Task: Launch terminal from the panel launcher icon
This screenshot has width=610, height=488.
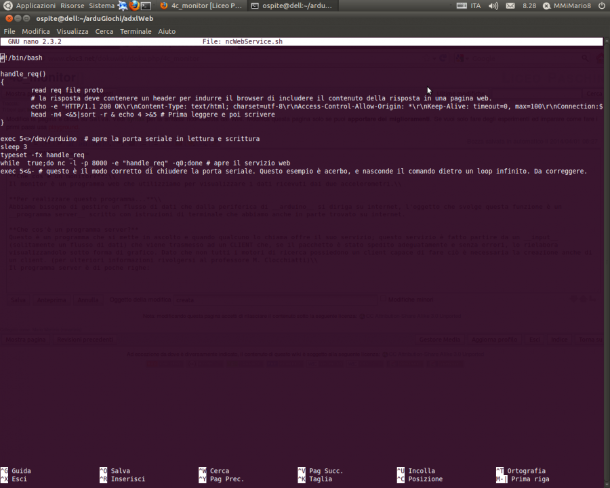Action: click(x=146, y=6)
